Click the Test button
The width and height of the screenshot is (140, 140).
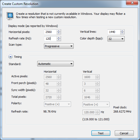point(101,133)
